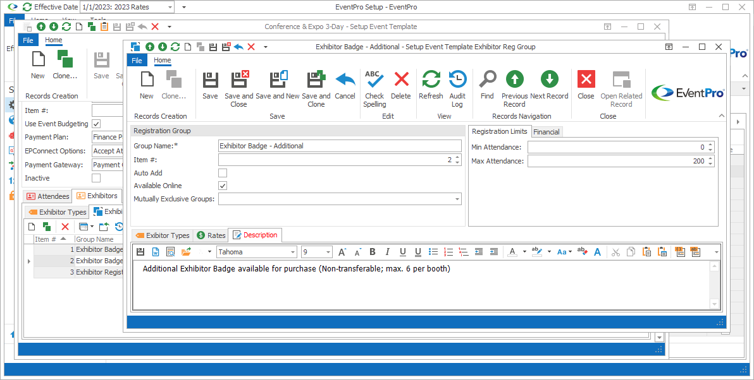754x380 pixels.
Task: Toggle the Auto Add checkbox
Action: pyautogui.click(x=223, y=173)
